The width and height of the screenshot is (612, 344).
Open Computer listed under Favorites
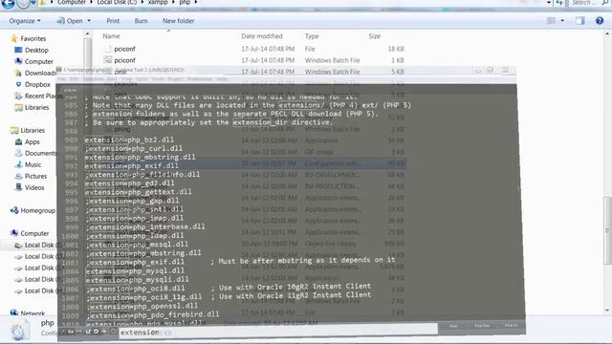click(x=38, y=61)
